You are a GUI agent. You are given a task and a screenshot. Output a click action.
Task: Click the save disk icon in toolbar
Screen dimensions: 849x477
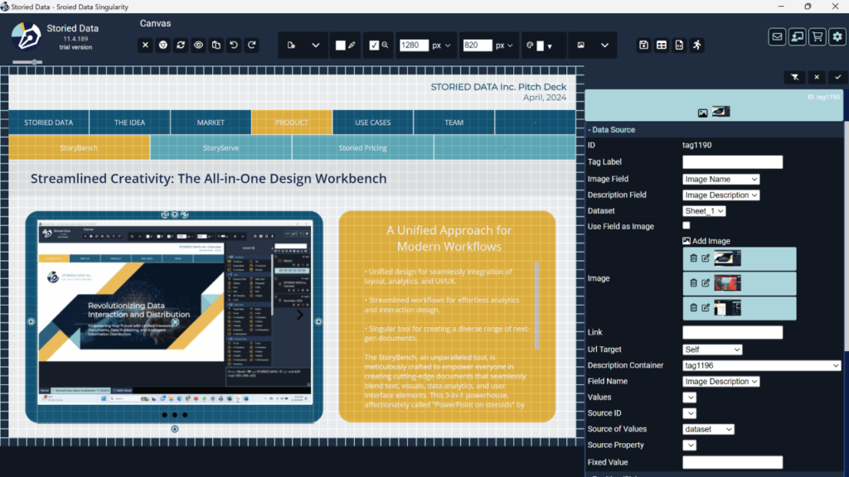pyautogui.click(x=643, y=46)
